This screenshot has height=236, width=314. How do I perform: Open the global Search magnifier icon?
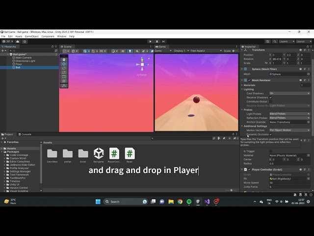[x=275, y=41]
